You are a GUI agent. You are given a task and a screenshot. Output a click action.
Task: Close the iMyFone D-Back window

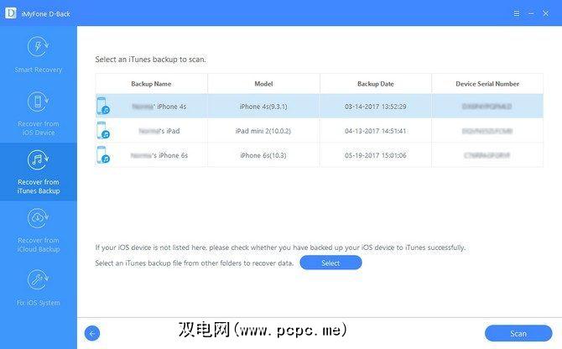pyautogui.click(x=546, y=13)
